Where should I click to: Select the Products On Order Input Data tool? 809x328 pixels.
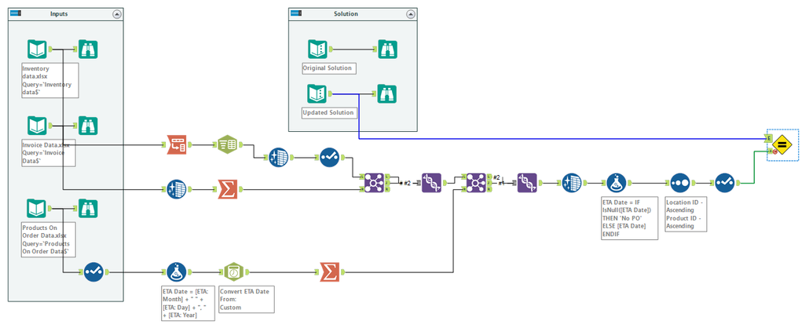pyautogui.click(x=37, y=209)
